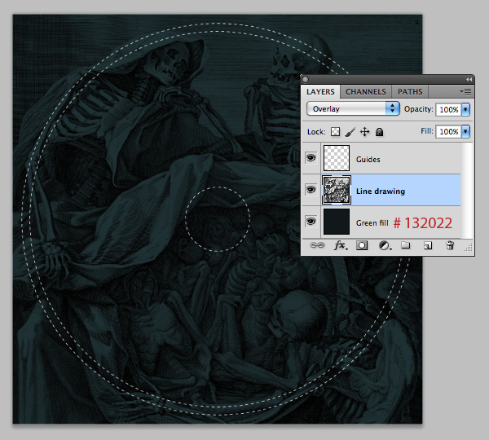Image resolution: width=489 pixels, height=440 pixels.
Task: Close the Layers panel with round button
Action: point(306,80)
